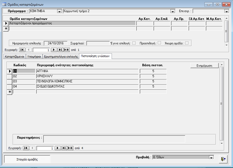Viewport: 233px width, 168px height.
Task: Check the 'Άκυρη ομάδα' checkbox
Action: tap(187, 43)
